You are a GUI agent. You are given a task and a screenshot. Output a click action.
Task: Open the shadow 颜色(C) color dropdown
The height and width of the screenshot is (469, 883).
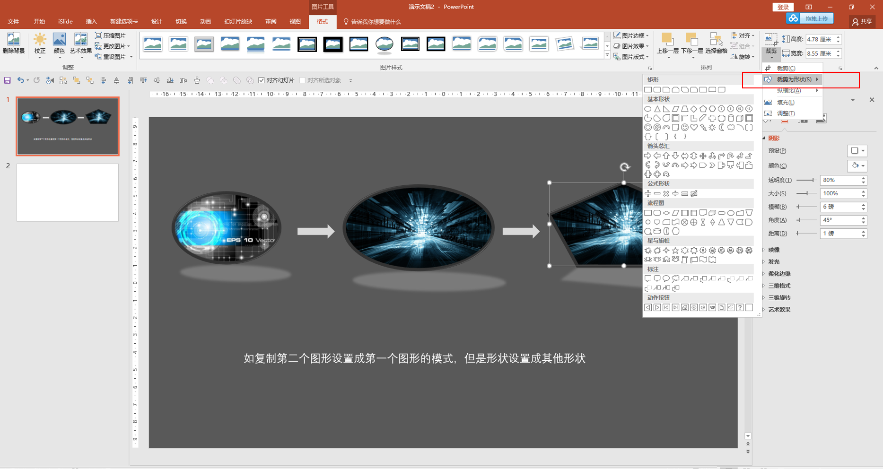coord(857,166)
